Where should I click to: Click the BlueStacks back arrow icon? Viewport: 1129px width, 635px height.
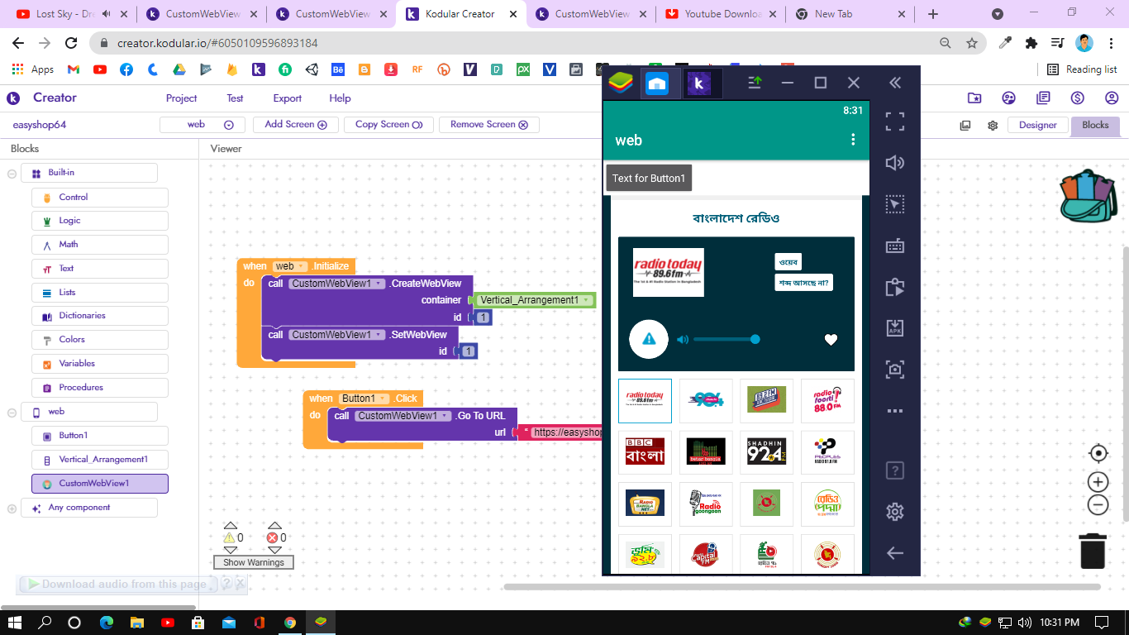(x=894, y=553)
